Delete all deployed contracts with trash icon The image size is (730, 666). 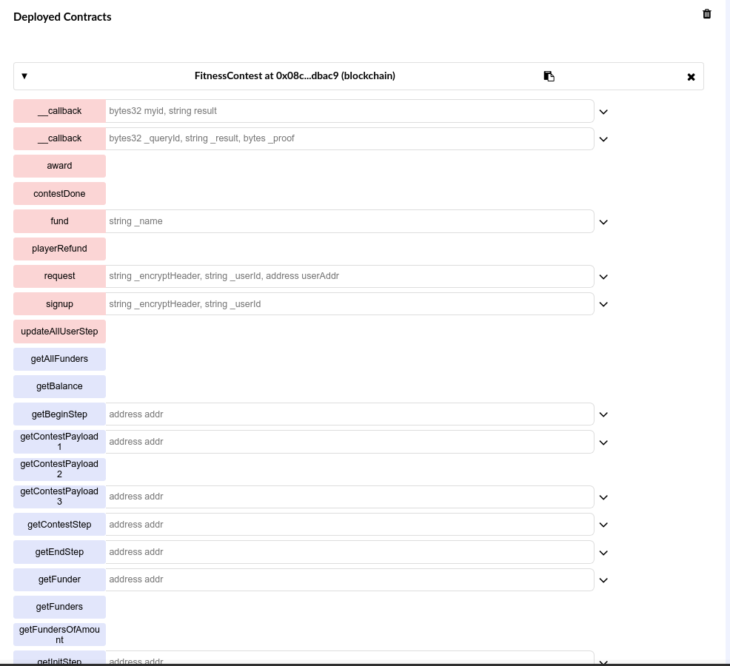pos(707,14)
